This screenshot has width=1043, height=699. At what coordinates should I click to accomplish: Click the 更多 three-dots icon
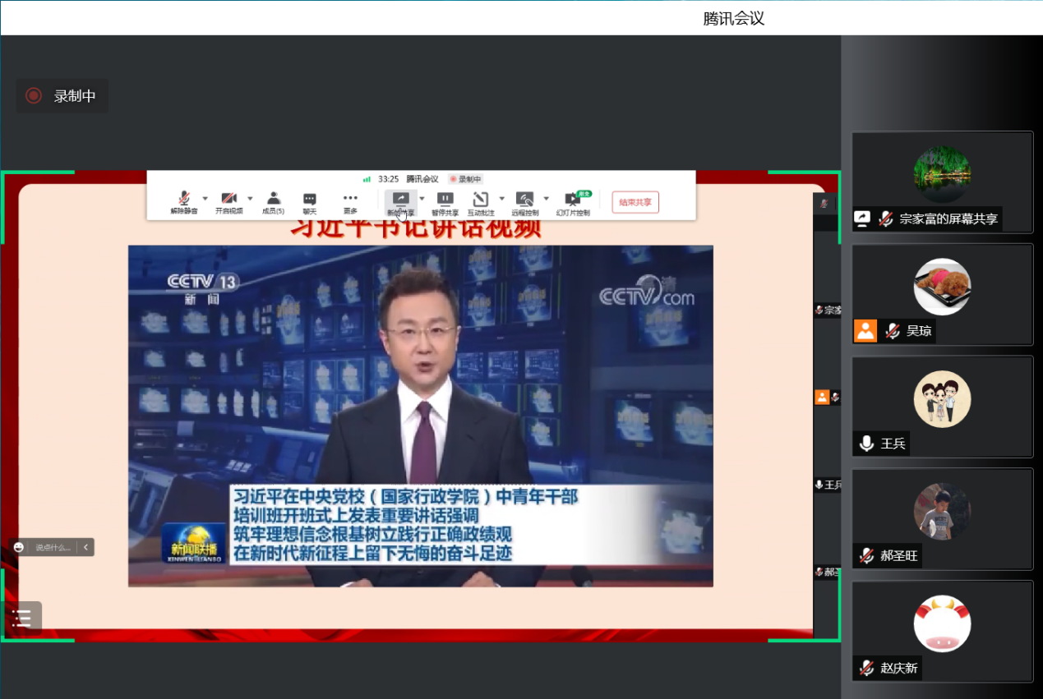pos(350,202)
